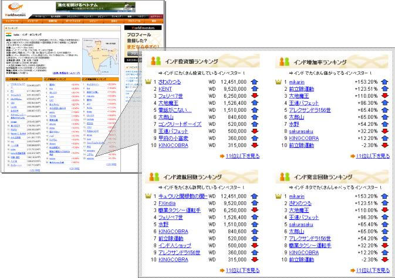The height and width of the screenshot is (278, 395).
Task: Open sakurasaku in インド発言回数ランキング
Action: (x=301, y=224)
